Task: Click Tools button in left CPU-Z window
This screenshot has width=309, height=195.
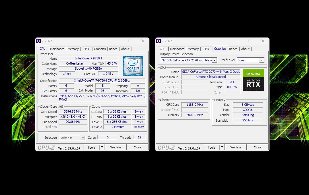Action: tap(91, 147)
